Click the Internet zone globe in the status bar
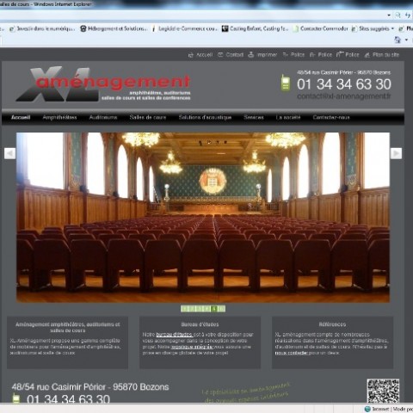The width and height of the screenshot is (413, 413). pyautogui.click(x=367, y=409)
